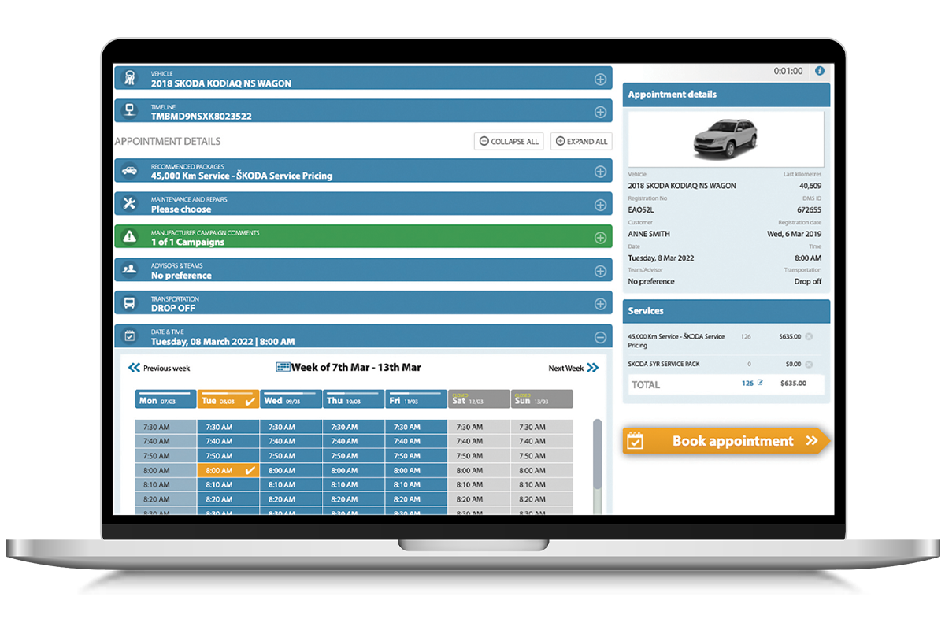
Task: Go to Previous week
Action: coord(159,368)
